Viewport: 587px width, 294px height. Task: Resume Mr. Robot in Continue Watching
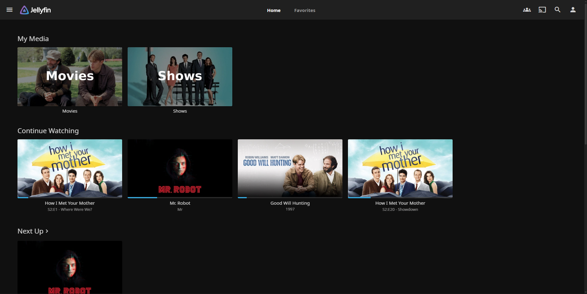click(180, 168)
